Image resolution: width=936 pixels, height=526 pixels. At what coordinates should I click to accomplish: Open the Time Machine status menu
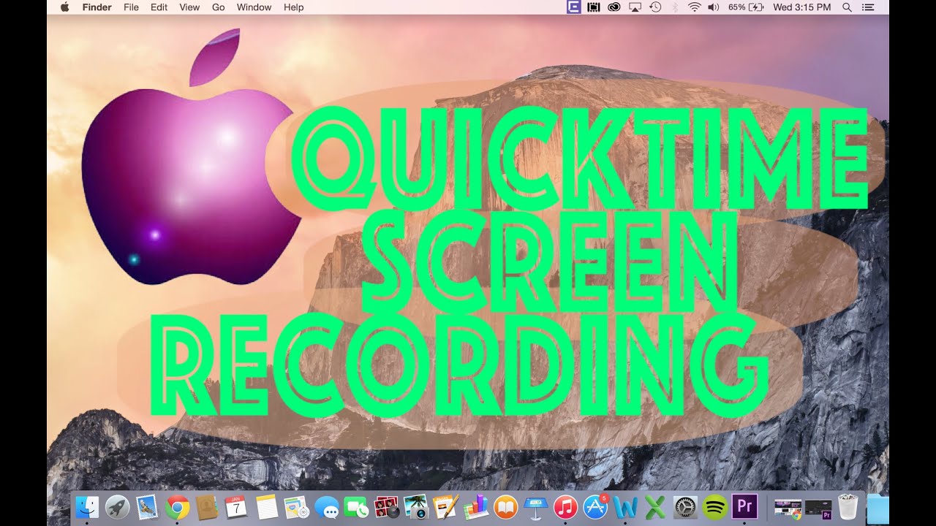[x=655, y=7]
